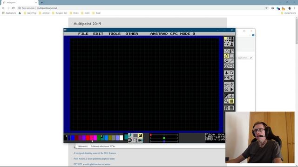Image resolution: width=298 pixels, height=167 pixels.
Task: Pick the olive yellow palette color
Action: pyautogui.click(x=110, y=138)
